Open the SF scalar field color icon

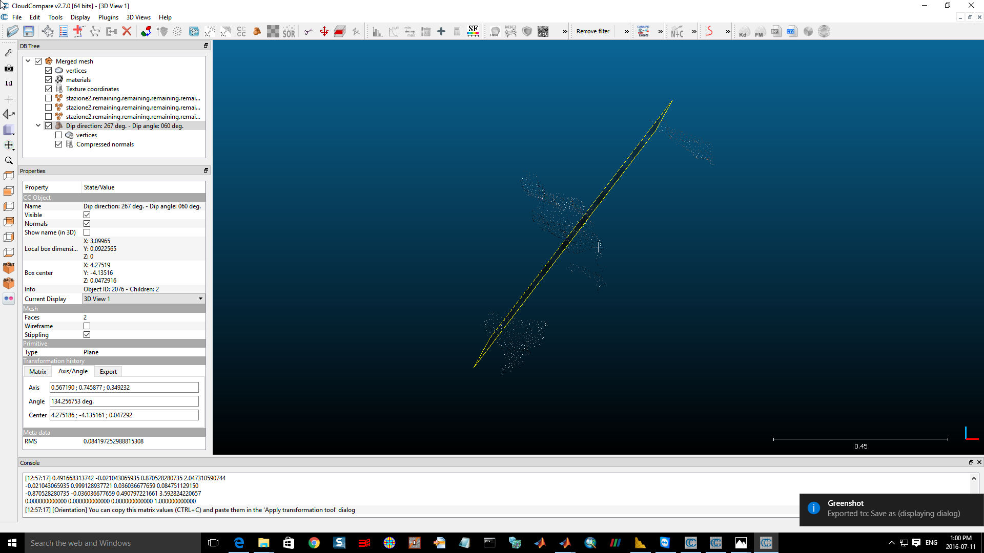[473, 32]
